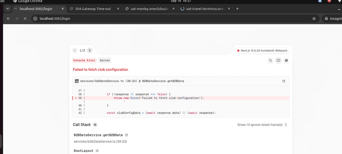The image size is (342, 154).
Task: Click the Failed to fetch club configuration heading
Action: coord(100,70)
